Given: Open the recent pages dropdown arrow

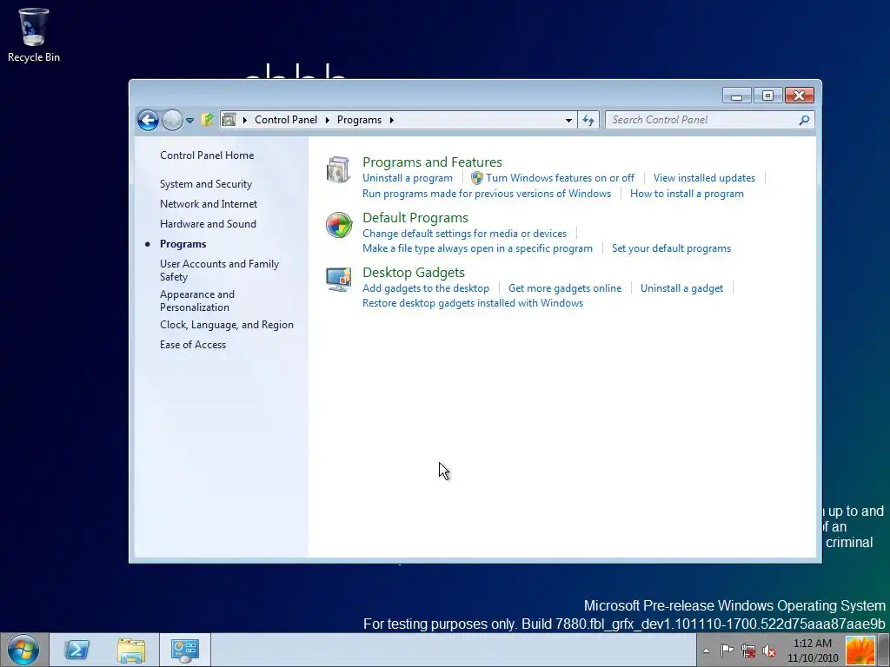Looking at the screenshot, I should click(190, 120).
